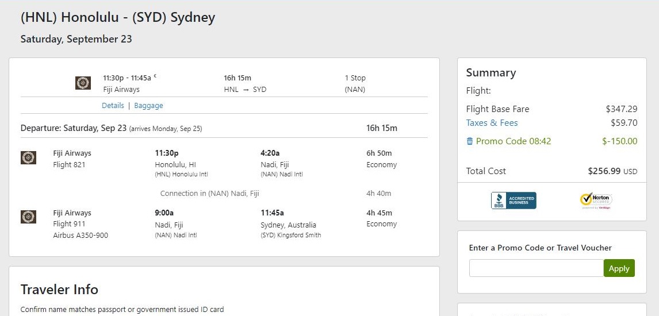Click the Flight 911 text

coord(69,223)
